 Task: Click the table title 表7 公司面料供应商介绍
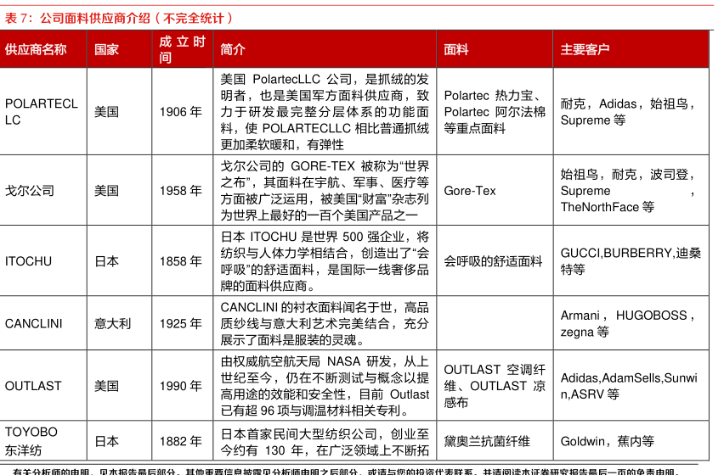[x=119, y=18]
